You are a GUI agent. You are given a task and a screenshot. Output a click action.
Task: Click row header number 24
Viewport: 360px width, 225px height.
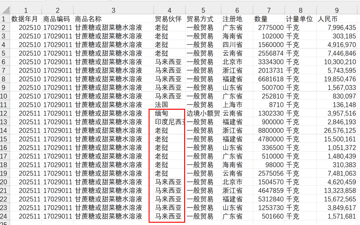5,217
